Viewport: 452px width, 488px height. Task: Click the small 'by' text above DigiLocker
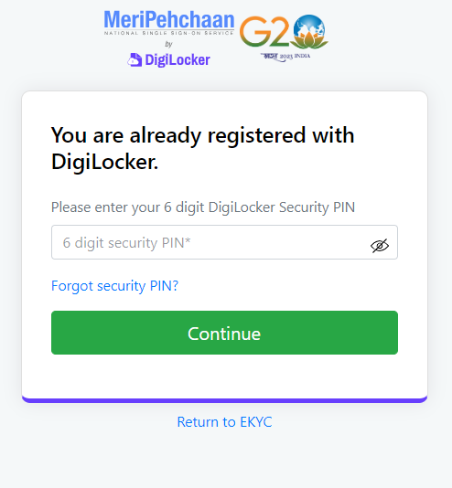pos(168,44)
